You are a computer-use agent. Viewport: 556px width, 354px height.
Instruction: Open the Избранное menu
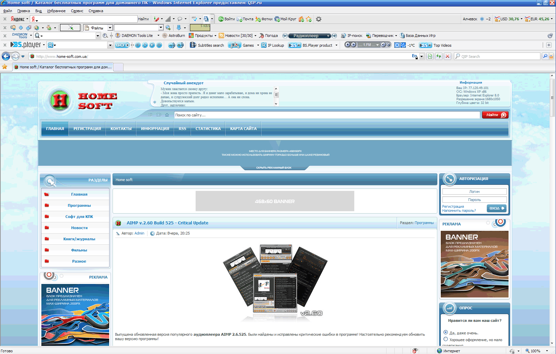click(56, 11)
